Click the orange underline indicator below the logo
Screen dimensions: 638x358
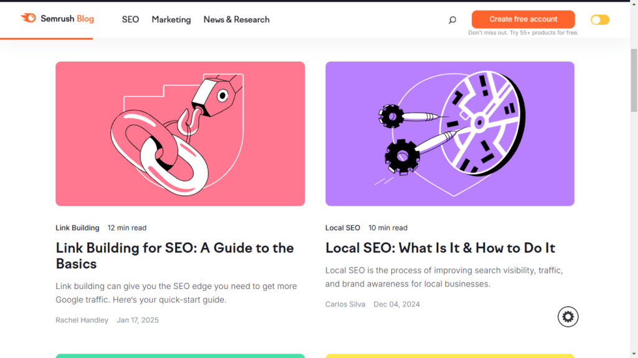point(46,37)
